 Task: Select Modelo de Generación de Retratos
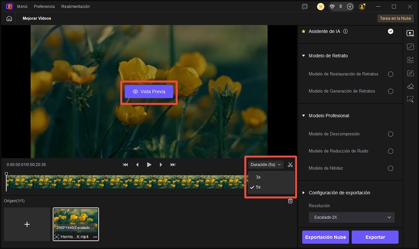(x=390, y=91)
